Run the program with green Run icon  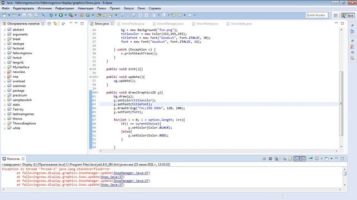click(x=61, y=15)
